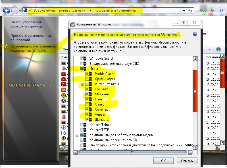Toggle the 'Игры' parent checkbox
Viewport: 227px width, 168px height.
point(82,69)
